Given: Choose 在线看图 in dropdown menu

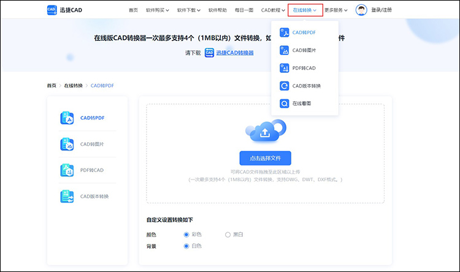Looking at the screenshot, I should [302, 104].
